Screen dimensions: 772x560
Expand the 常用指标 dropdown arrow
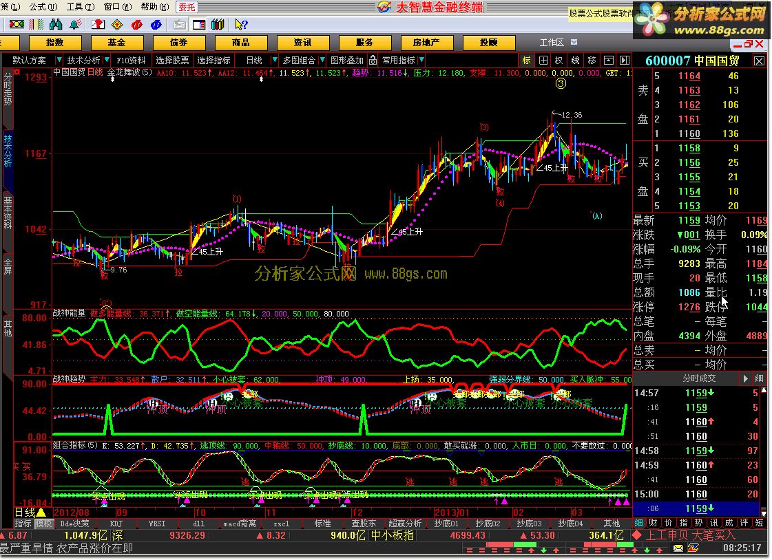click(x=421, y=60)
